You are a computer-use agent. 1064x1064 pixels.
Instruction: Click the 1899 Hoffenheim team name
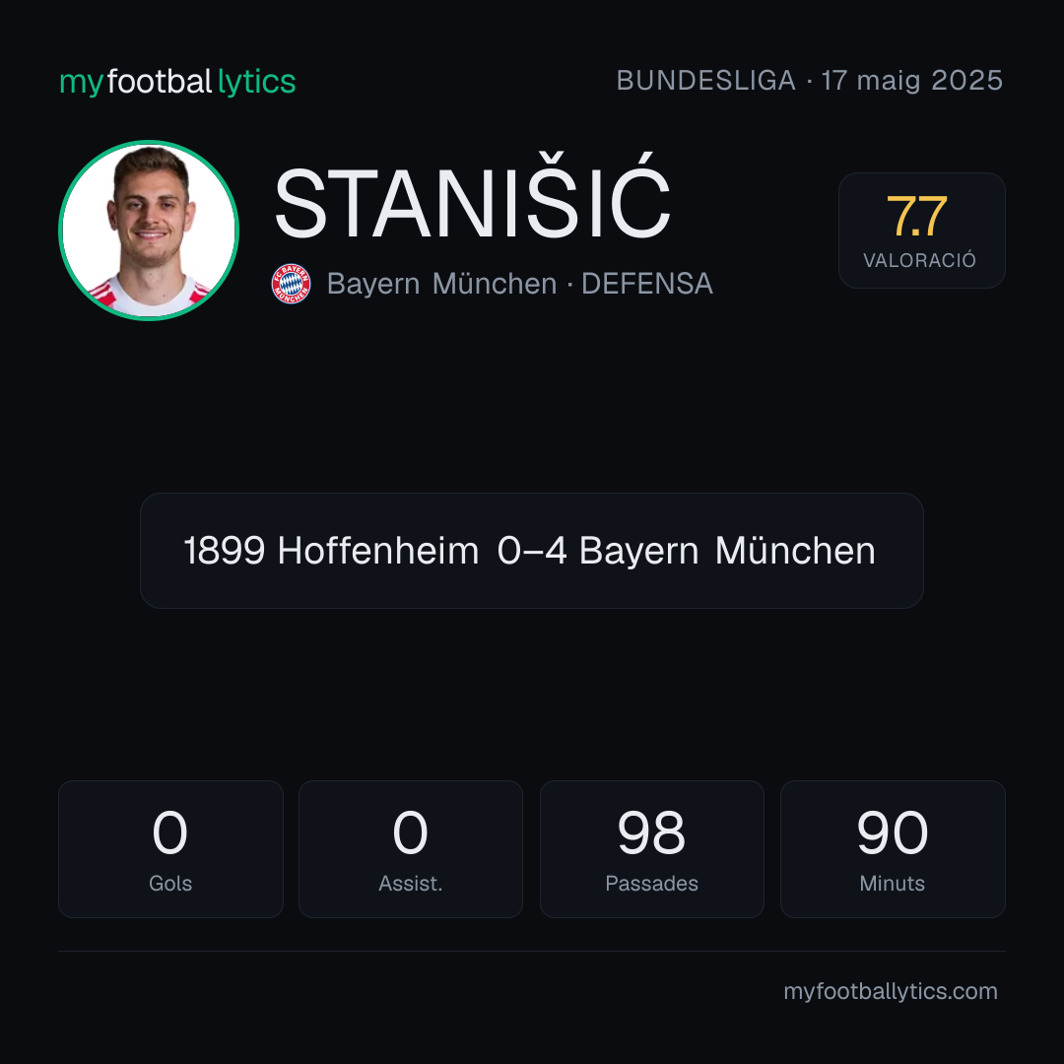point(331,551)
